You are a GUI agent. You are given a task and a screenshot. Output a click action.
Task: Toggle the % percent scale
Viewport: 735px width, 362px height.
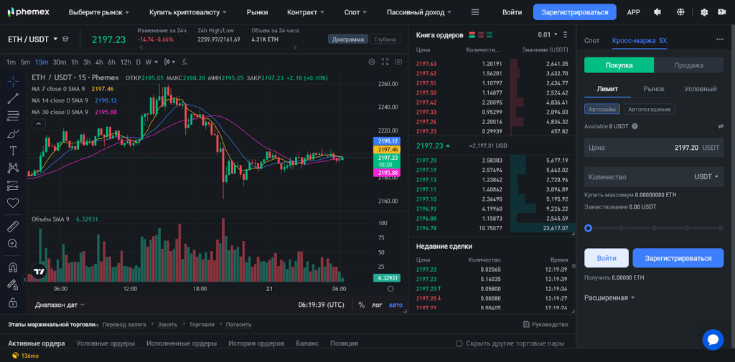pyautogui.click(x=362, y=305)
